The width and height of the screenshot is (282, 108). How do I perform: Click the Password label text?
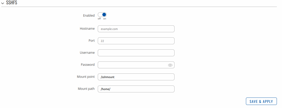tap(88, 65)
